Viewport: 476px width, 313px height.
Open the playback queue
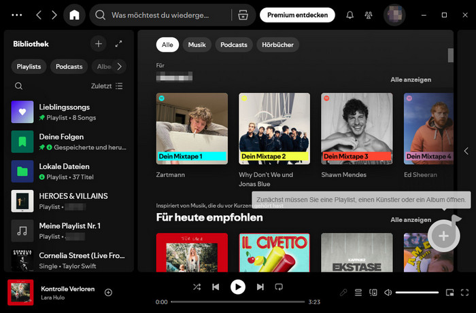point(358,293)
